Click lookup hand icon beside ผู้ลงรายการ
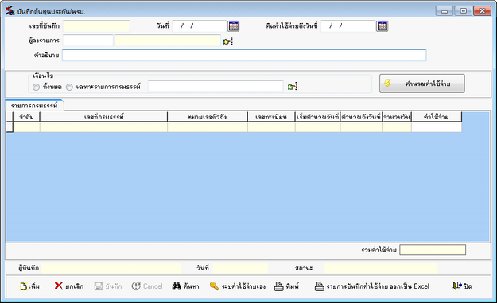The height and width of the screenshot is (303, 497). [x=228, y=41]
